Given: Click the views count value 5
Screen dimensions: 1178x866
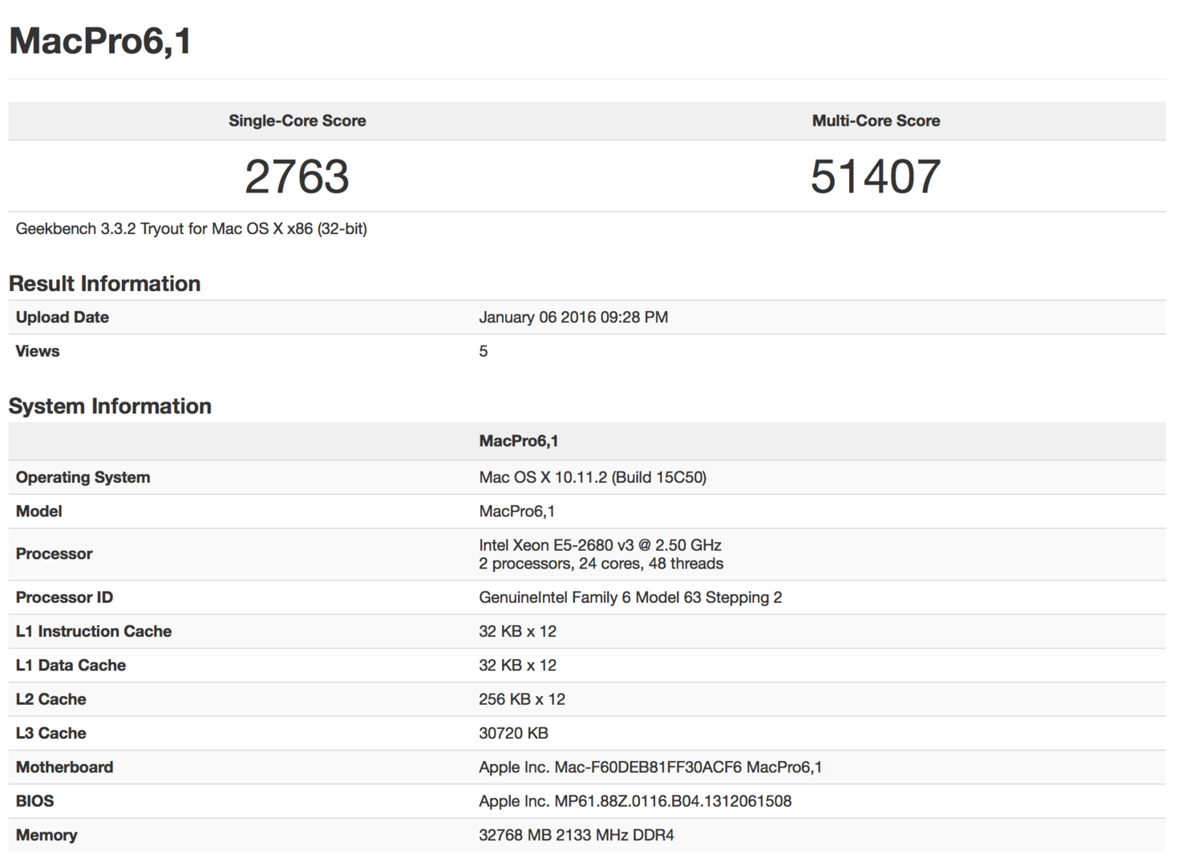Looking at the screenshot, I should tap(484, 351).
